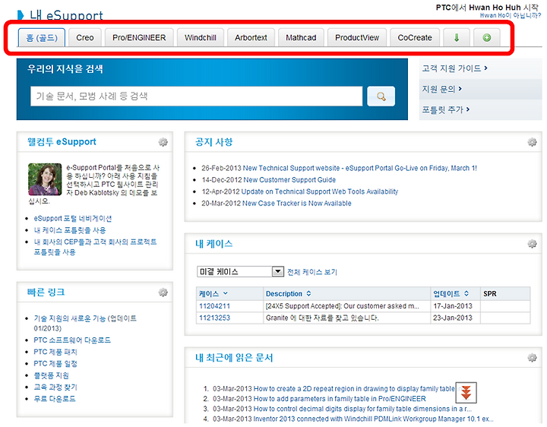547x427 pixels.
Task: Click the magnifier search button
Action: [381, 96]
